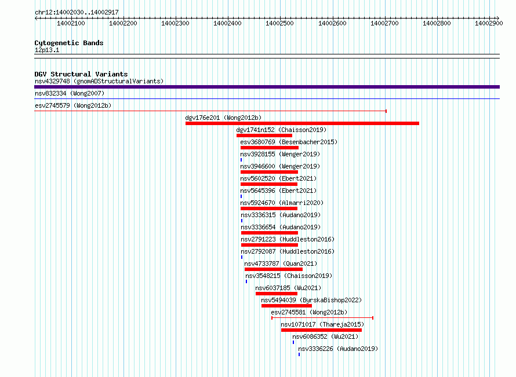
Task: Open nsv2792087 (Huddleston2016) label
Action: point(288,251)
